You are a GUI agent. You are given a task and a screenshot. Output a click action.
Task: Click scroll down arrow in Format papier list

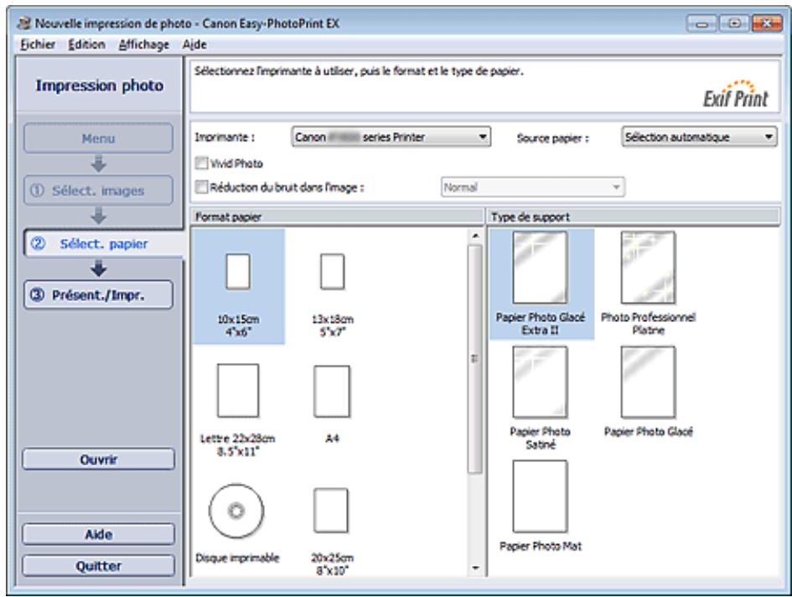tap(475, 568)
